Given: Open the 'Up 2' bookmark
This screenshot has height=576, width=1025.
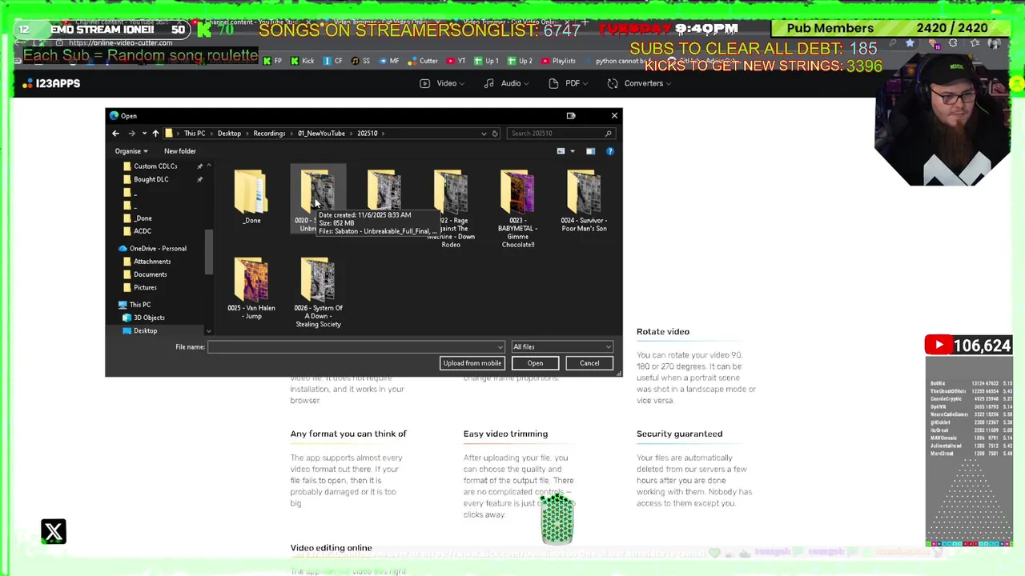Looking at the screenshot, I should (520, 61).
